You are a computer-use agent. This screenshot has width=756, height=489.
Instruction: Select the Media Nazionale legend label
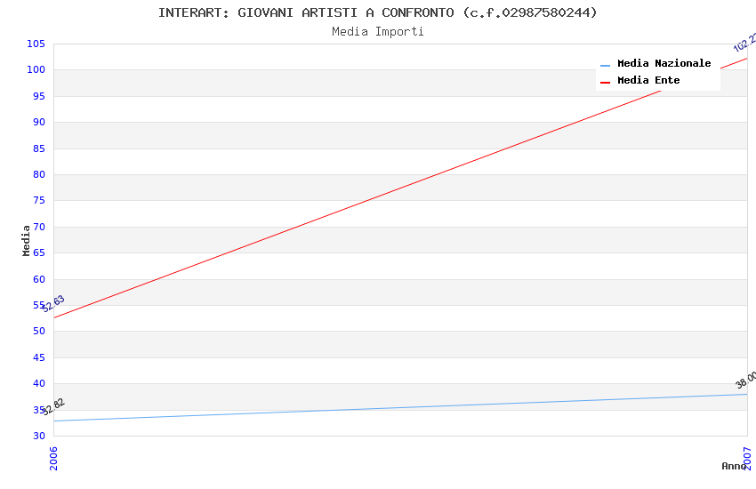coord(664,63)
